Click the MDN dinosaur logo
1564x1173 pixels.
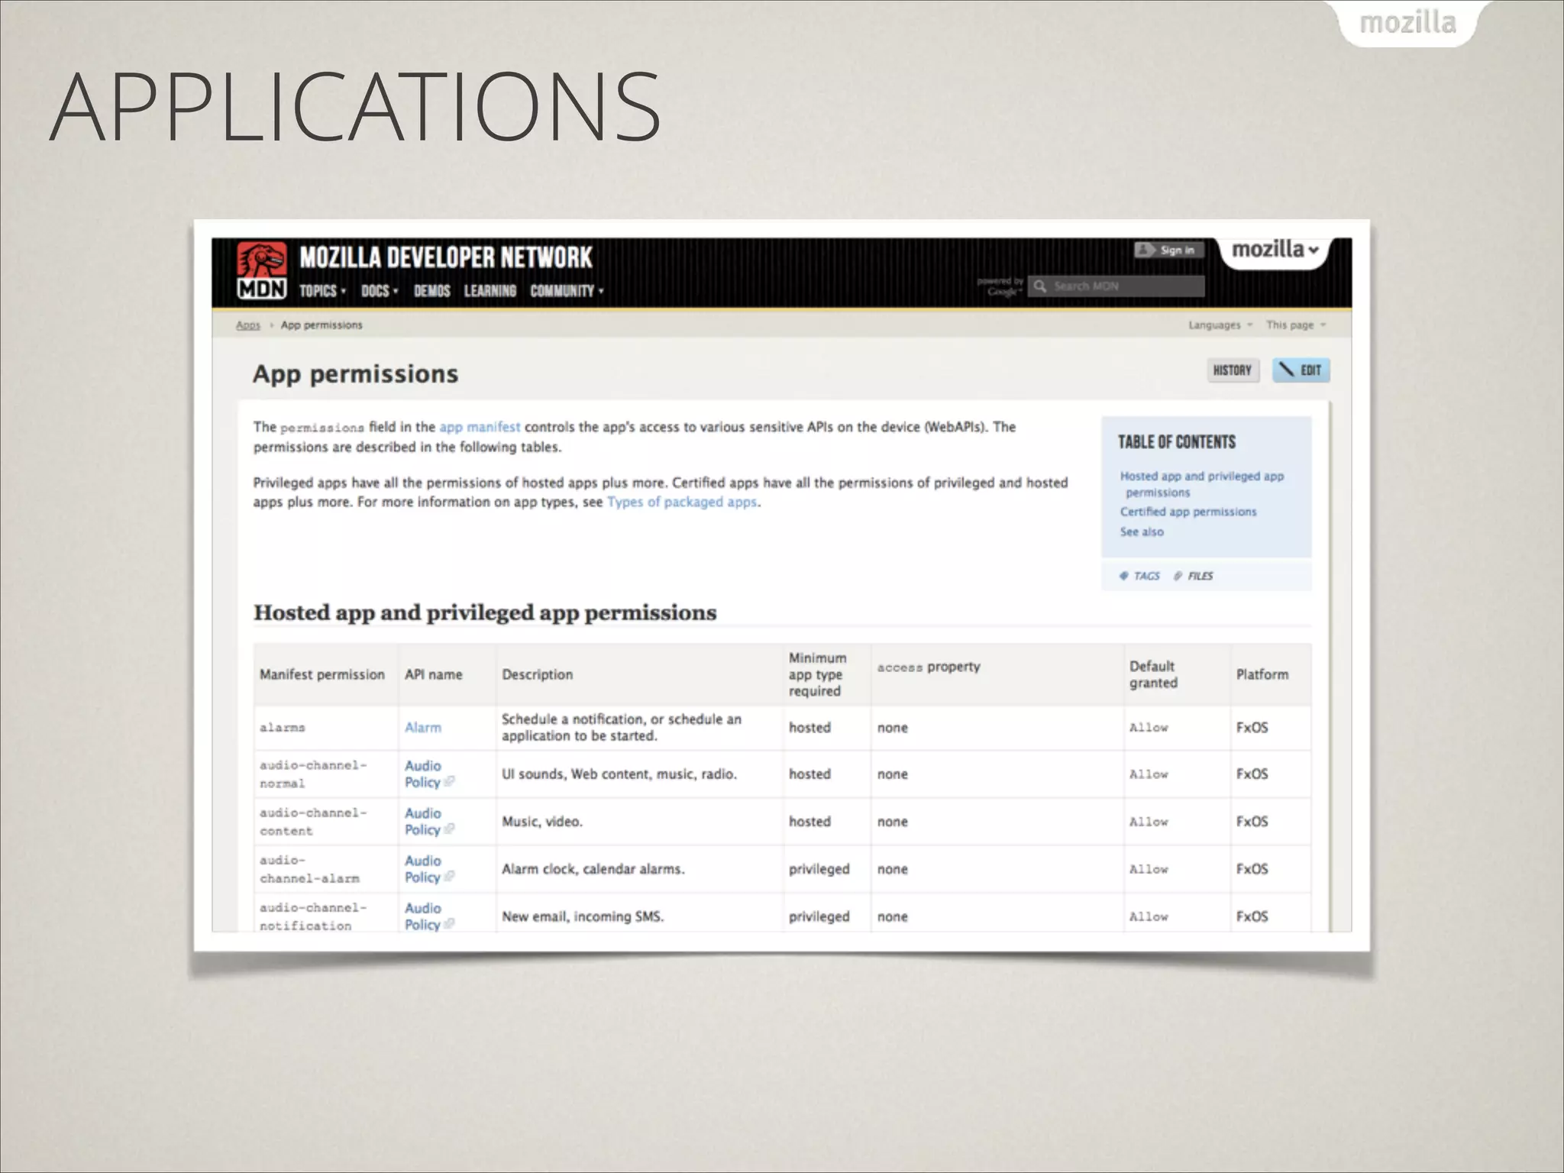[262, 270]
